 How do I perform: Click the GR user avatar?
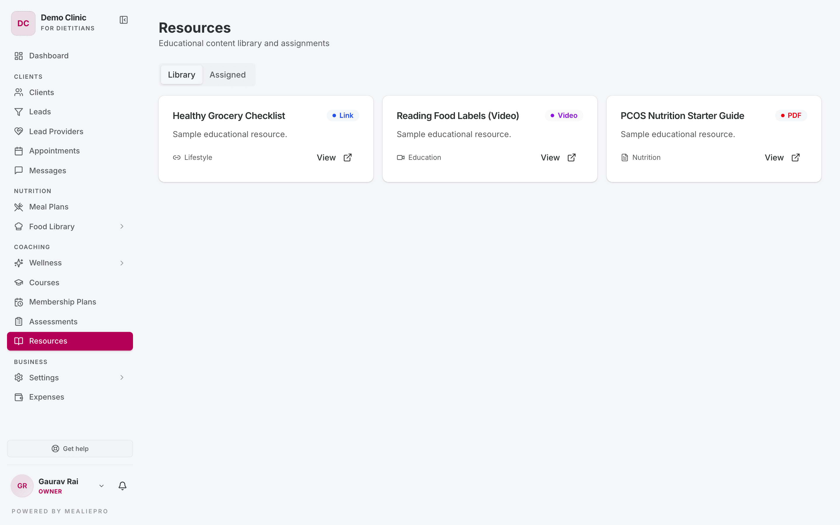click(22, 486)
